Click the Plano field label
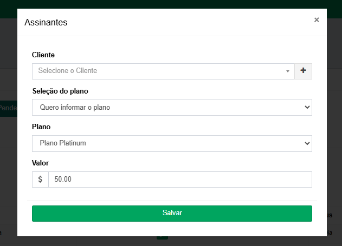Screen dimensions: 342x246 pos(42,127)
